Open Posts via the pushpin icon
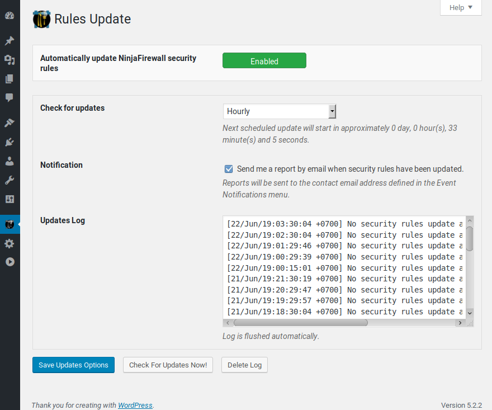Viewport: 492px width, 410px height. tap(10, 41)
